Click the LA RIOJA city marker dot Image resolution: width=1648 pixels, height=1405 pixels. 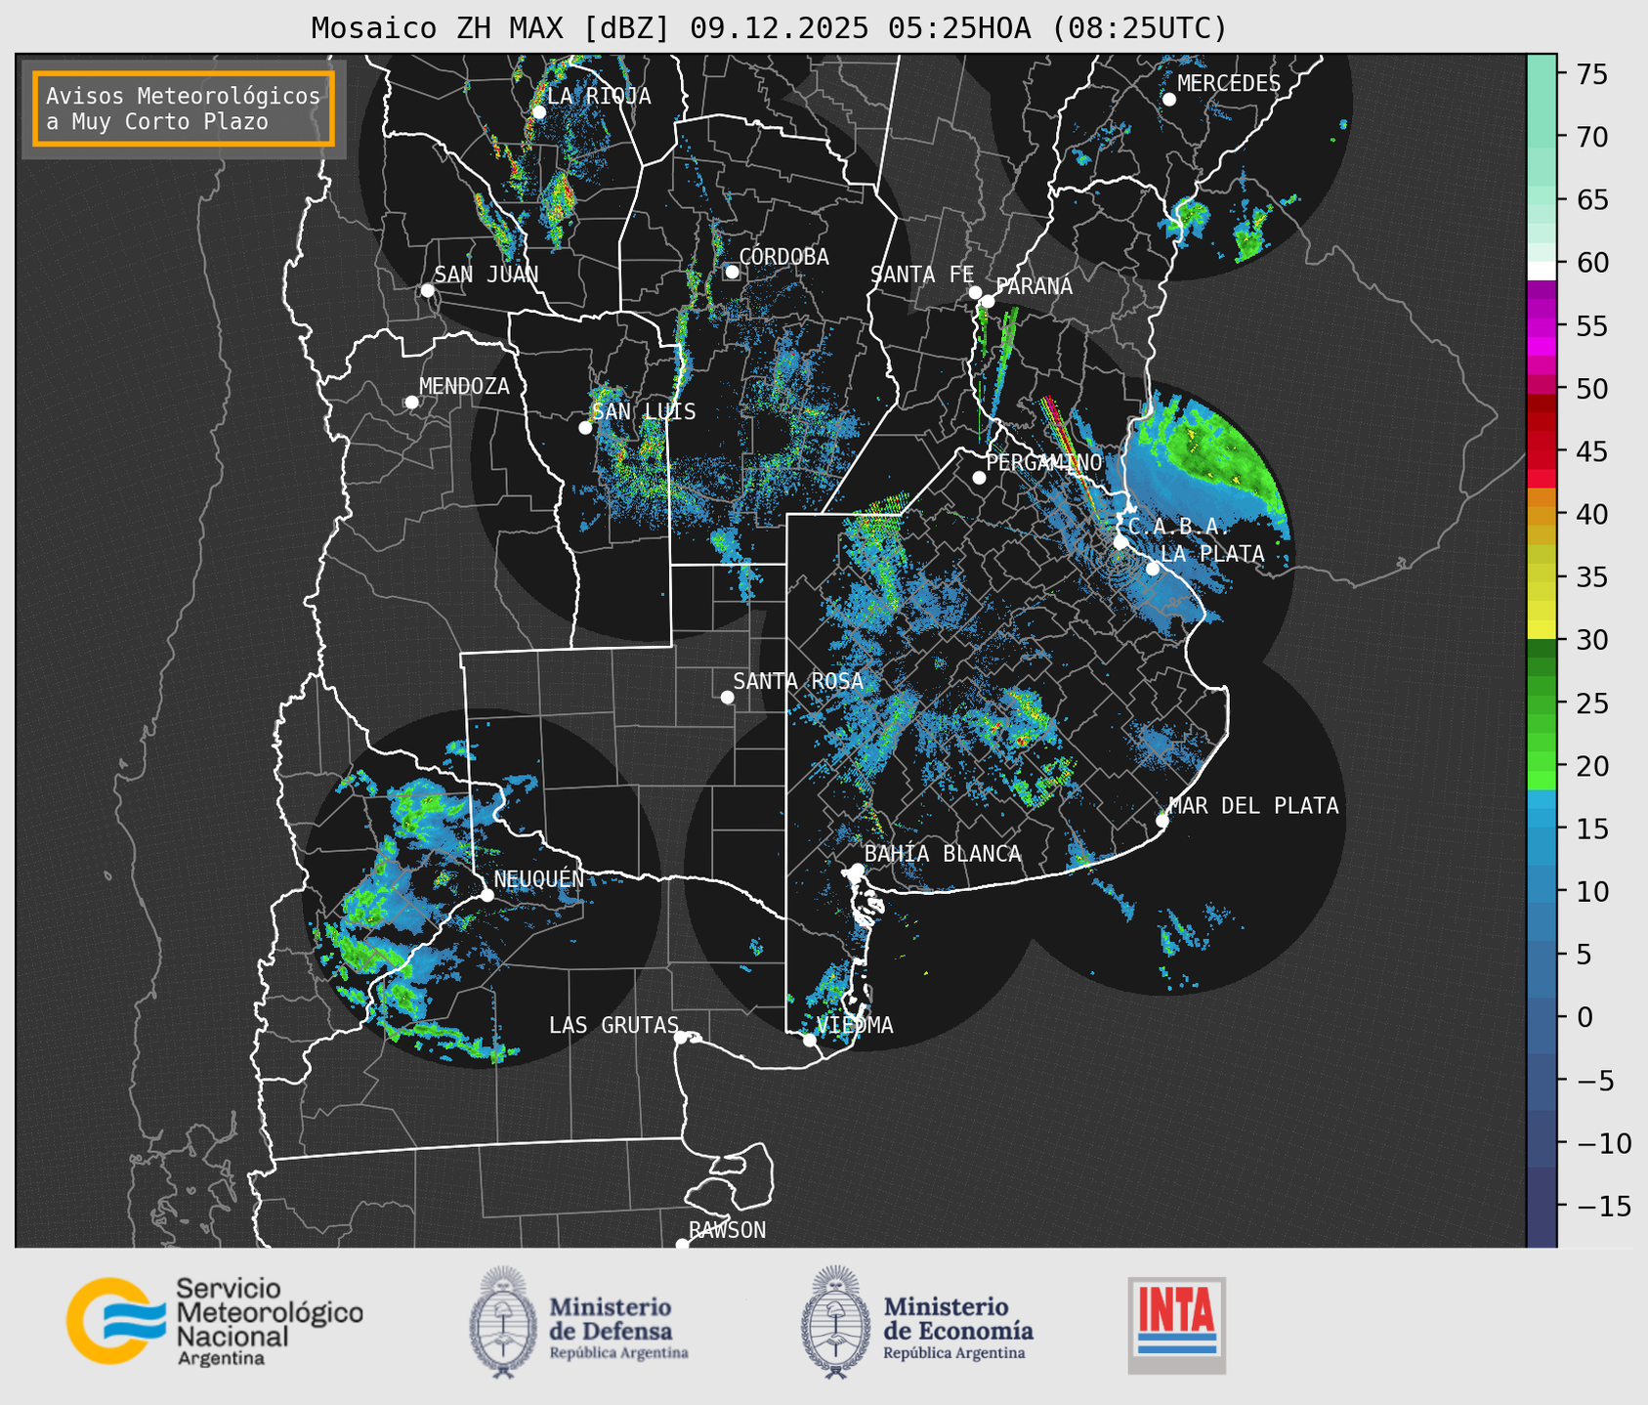(538, 112)
